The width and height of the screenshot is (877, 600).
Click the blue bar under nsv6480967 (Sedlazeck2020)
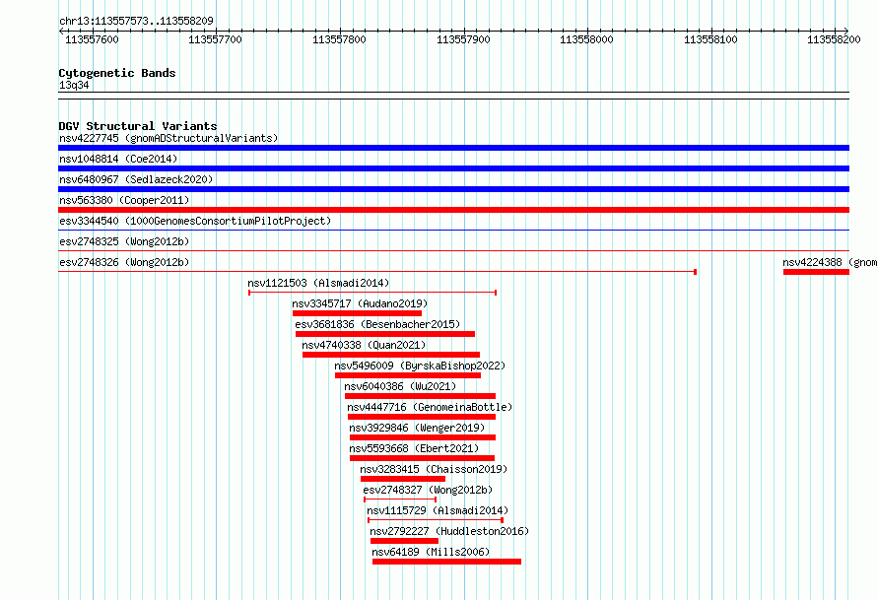(453, 189)
